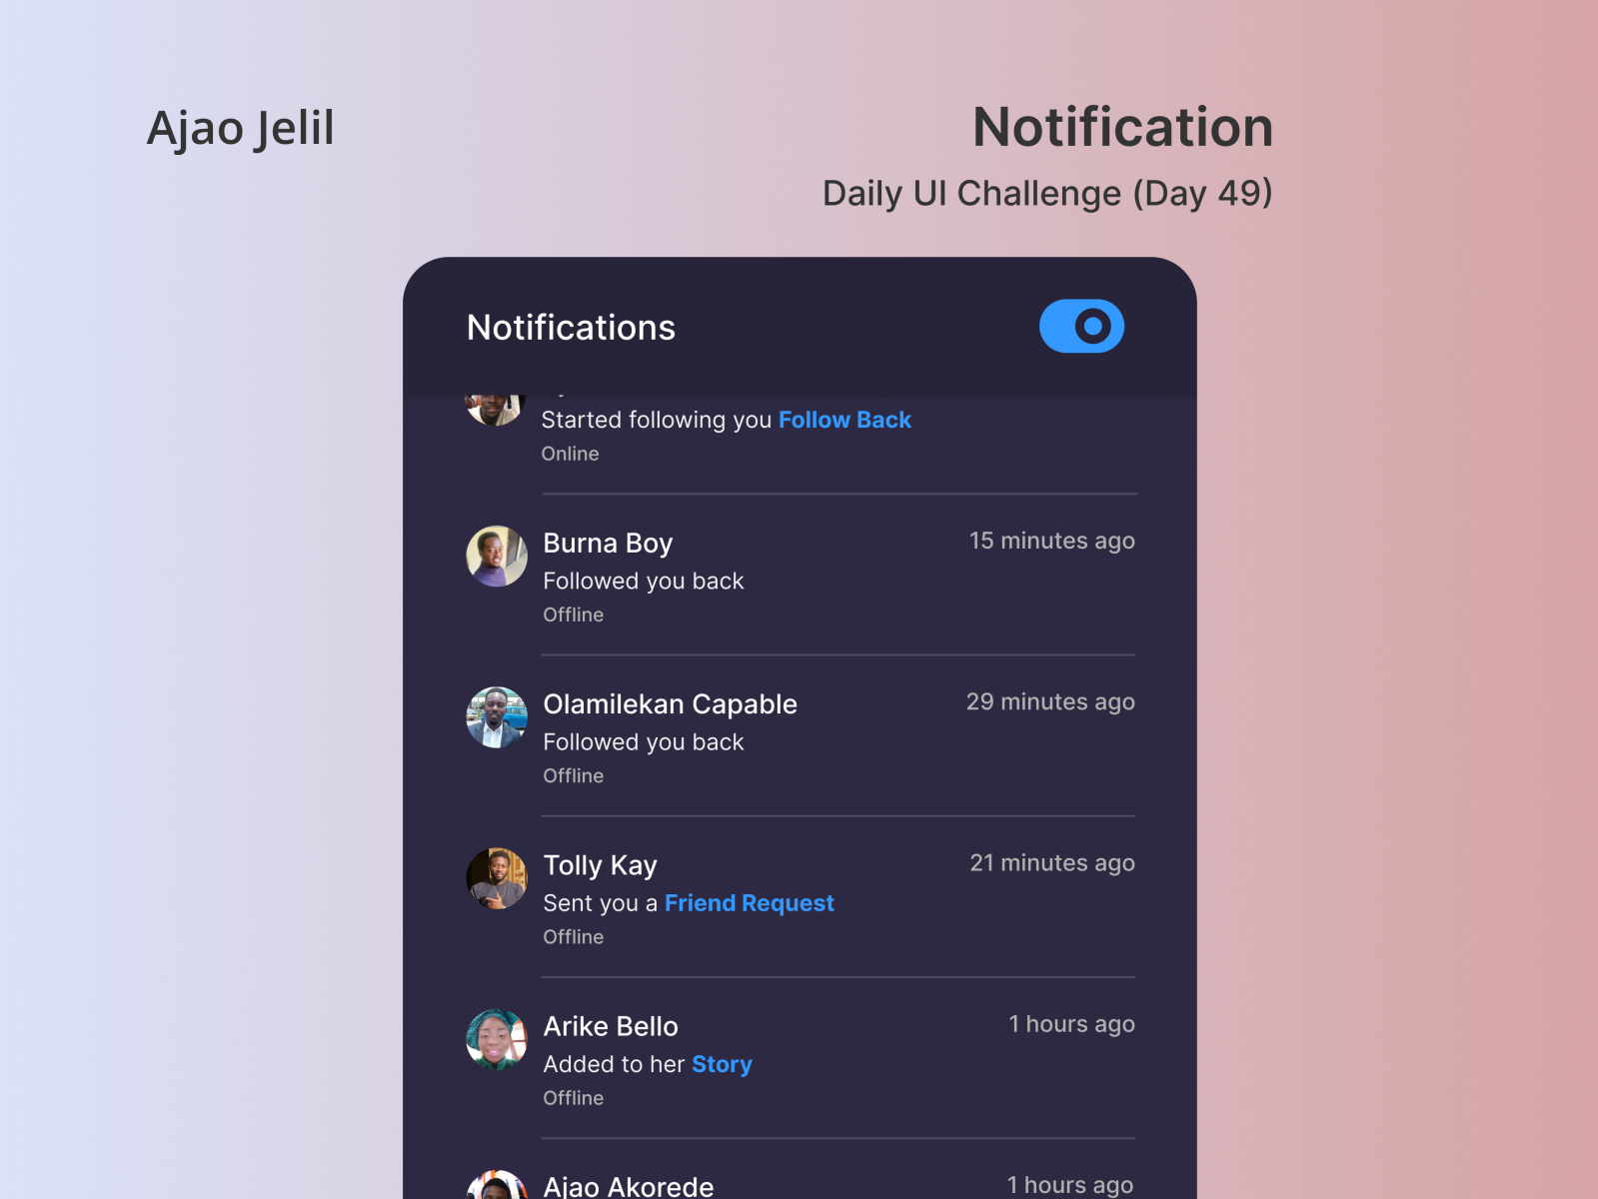Screen dimensions: 1598x1199
Task: Click the Online status under Follow Back
Action: (570, 454)
